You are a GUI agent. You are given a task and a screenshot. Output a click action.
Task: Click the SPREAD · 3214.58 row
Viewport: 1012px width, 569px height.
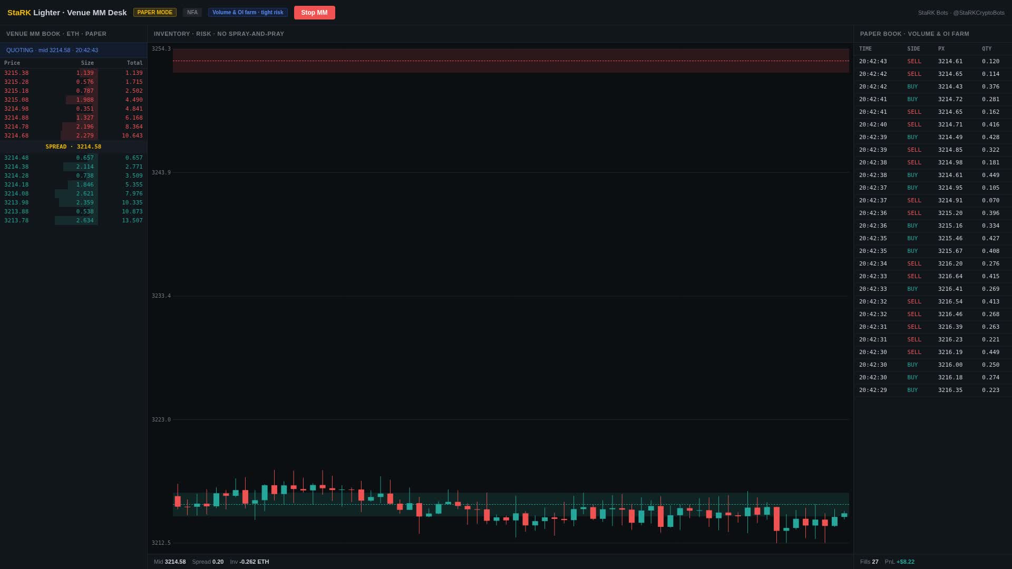tap(73, 147)
